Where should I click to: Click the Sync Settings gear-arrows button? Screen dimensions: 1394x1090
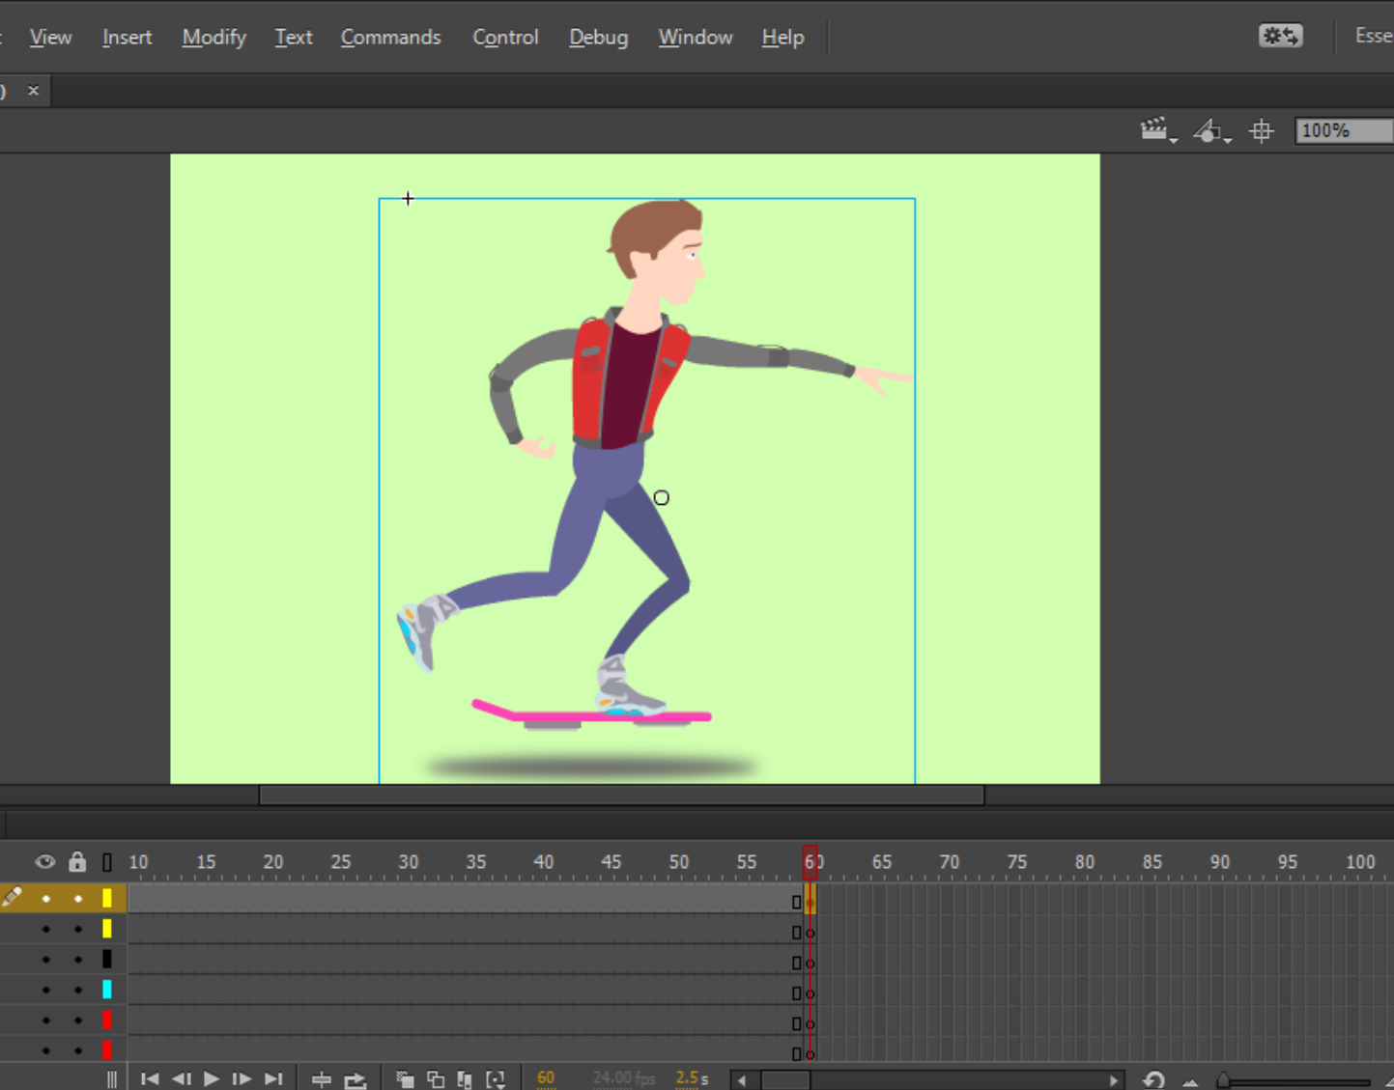pos(1281,36)
